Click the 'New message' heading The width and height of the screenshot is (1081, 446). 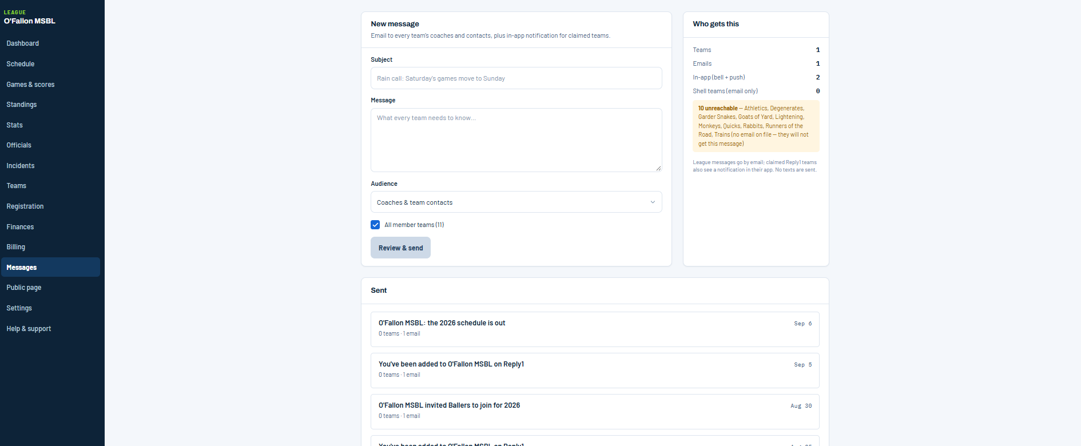pos(395,24)
